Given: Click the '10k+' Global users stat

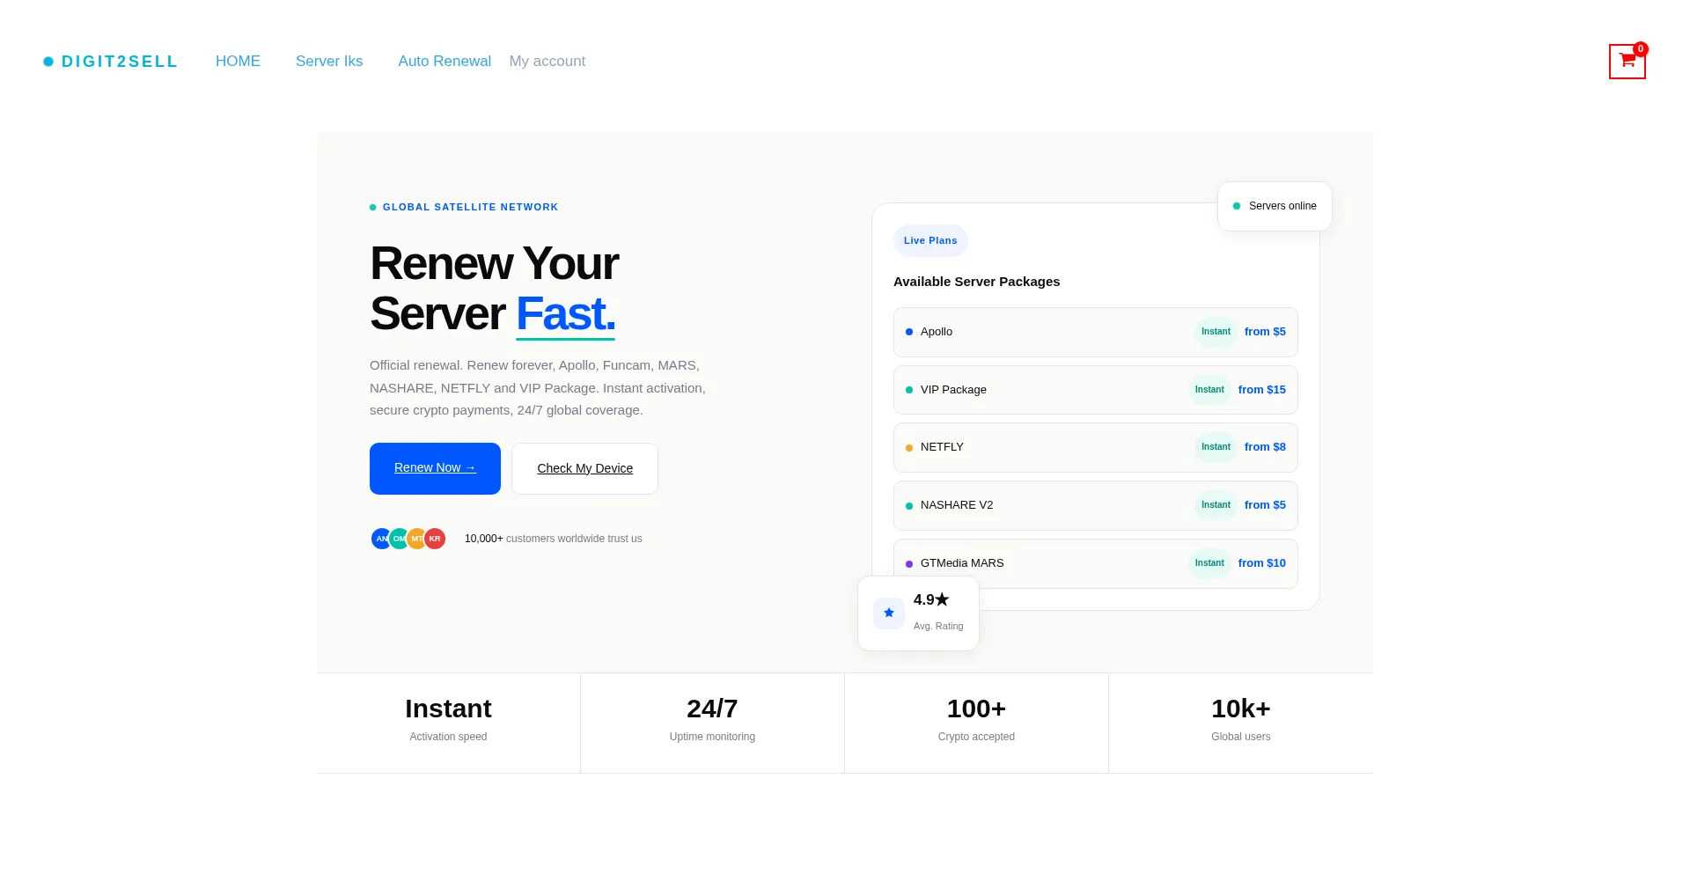Looking at the screenshot, I should click(1240, 723).
